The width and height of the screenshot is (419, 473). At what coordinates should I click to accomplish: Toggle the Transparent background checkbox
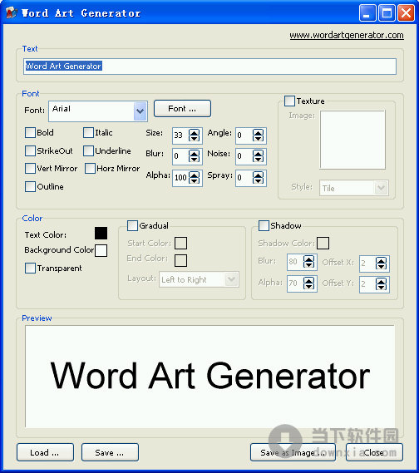(x=30, y=268)
